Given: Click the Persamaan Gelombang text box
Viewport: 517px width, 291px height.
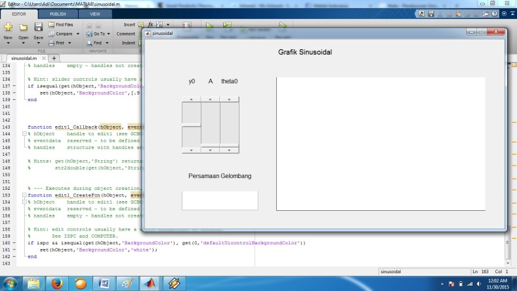Looking at the screenshot, I should point(220,200).
